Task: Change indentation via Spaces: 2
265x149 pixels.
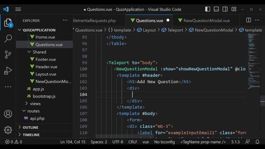Action: (x=99, y=142)
